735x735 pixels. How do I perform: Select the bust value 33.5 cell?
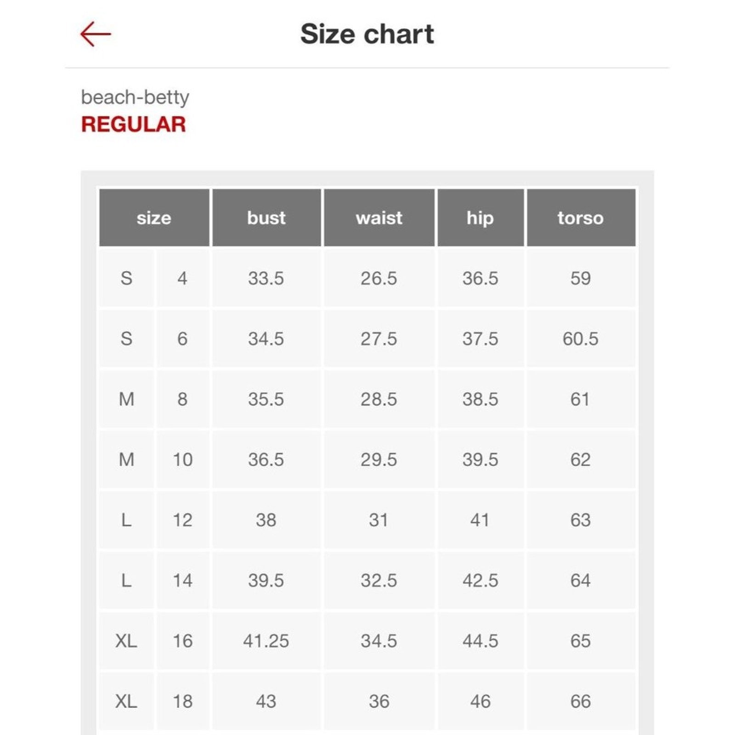[266, 278]
